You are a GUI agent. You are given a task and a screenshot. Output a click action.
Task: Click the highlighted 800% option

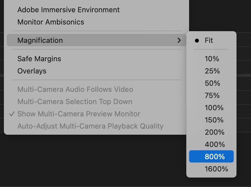pos(214,157)
